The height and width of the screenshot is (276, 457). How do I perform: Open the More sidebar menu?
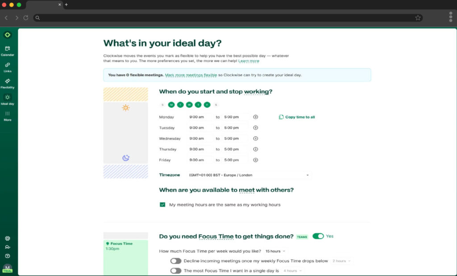click(x=8, y=116)
